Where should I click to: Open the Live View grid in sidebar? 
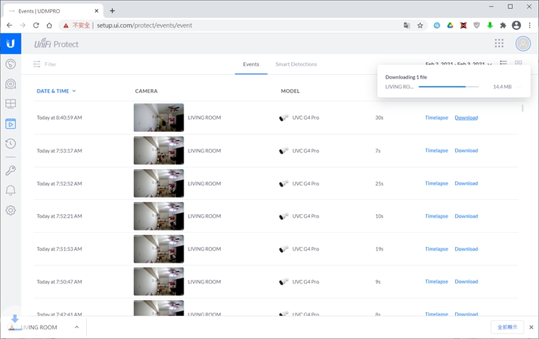(x=10, y=104)
